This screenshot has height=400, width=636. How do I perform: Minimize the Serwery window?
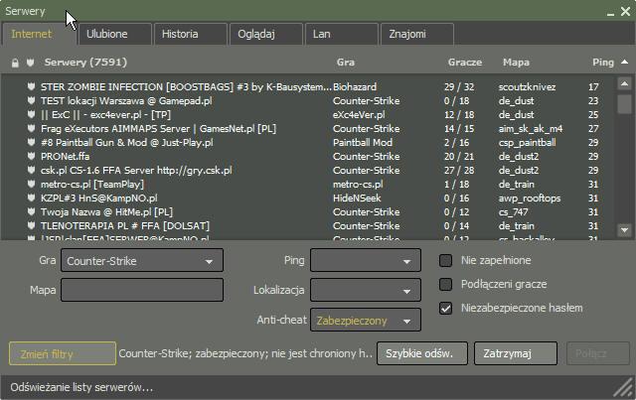pos(611,13)
